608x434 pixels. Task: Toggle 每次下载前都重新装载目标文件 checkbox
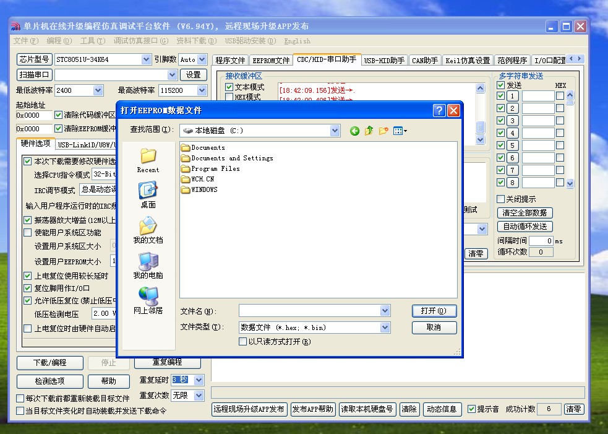20,398
